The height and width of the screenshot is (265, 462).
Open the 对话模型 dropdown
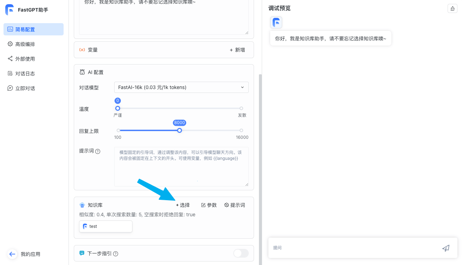pos(181,87)
